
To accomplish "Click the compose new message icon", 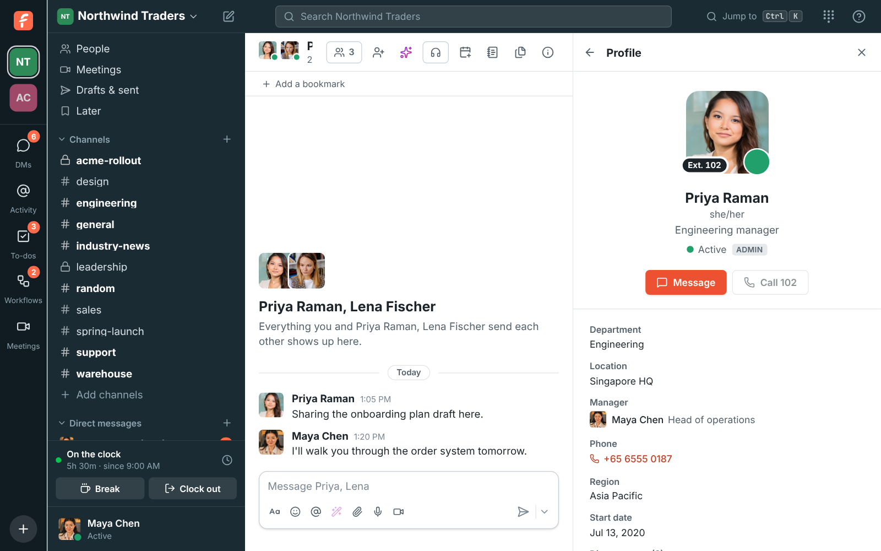I will click(229, 17).
